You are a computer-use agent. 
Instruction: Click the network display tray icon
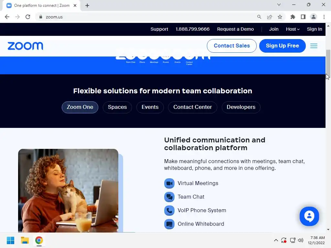point(293,240)
